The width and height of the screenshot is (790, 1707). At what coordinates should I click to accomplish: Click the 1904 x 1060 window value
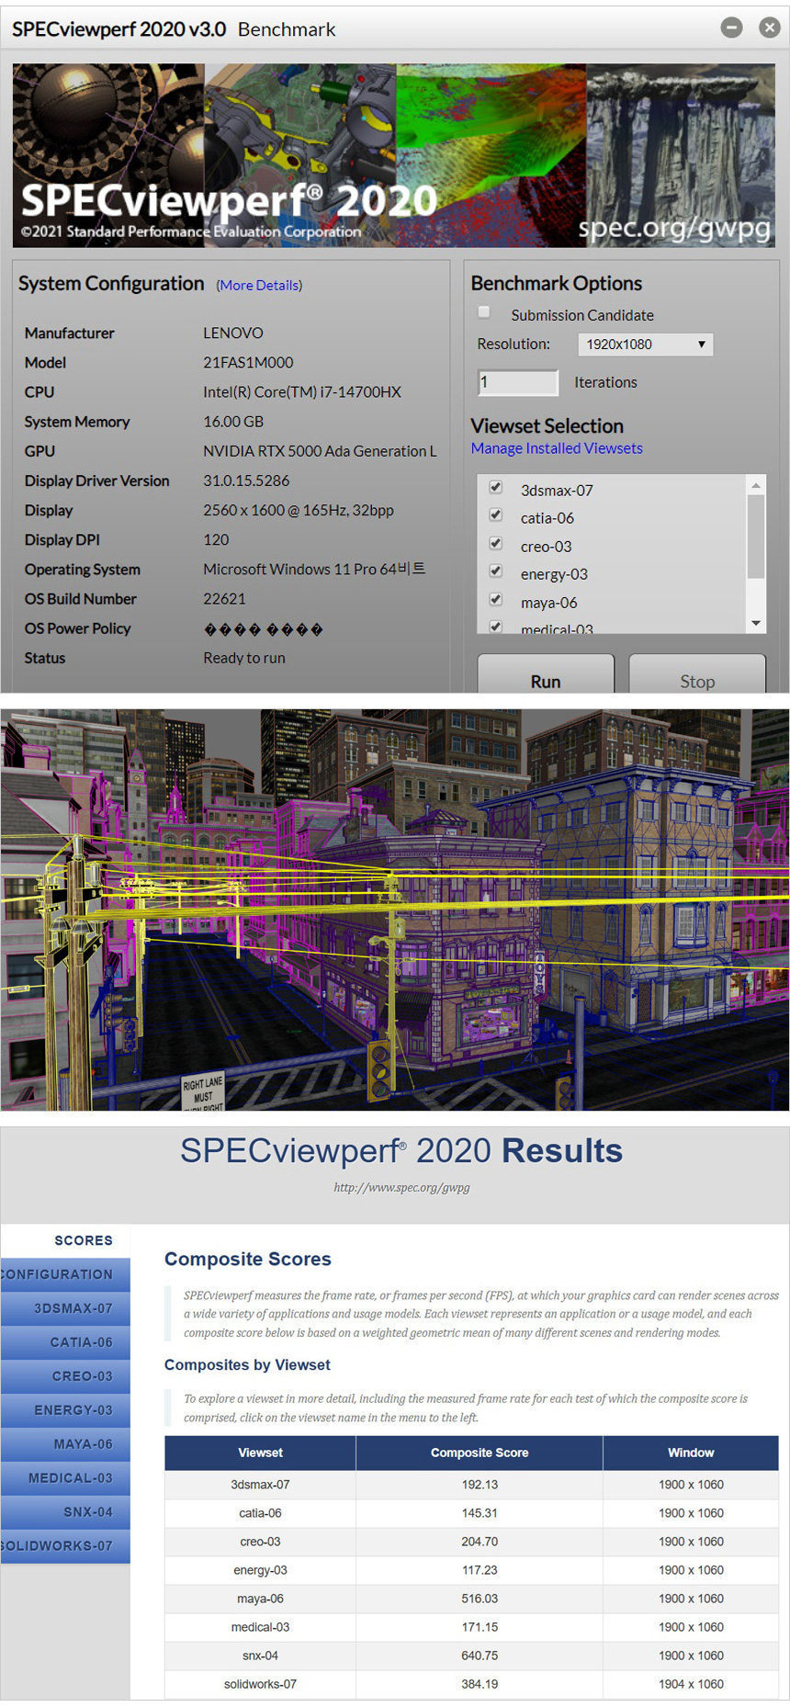tap(691, 1684)
